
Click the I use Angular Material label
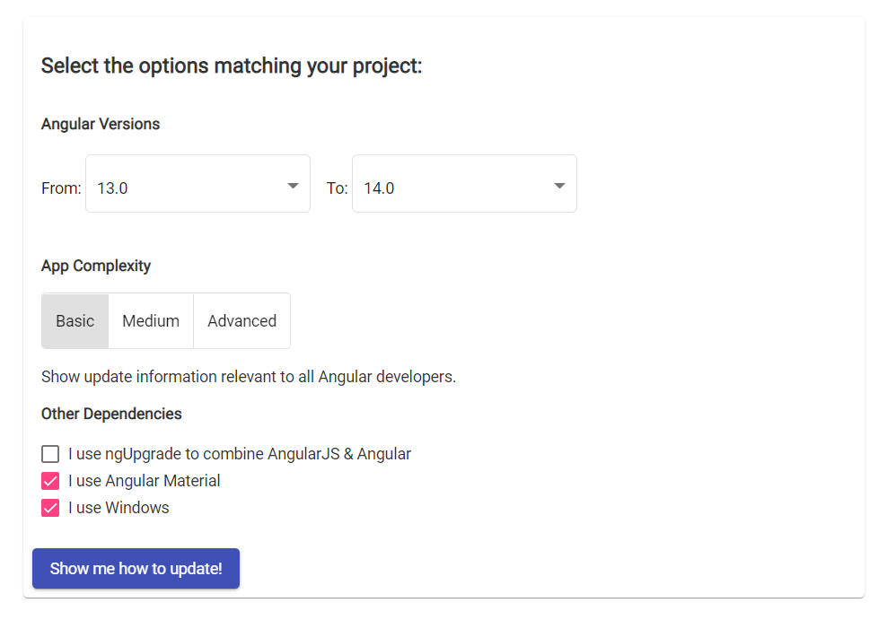point(144,481)
